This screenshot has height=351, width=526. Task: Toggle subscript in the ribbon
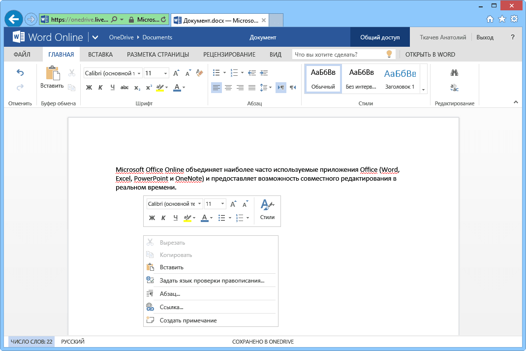(137, 88)
